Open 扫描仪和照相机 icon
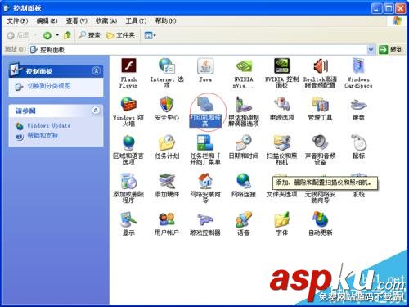Image resolution: width=409 pixels, height=307 pixels. (281, 143)
